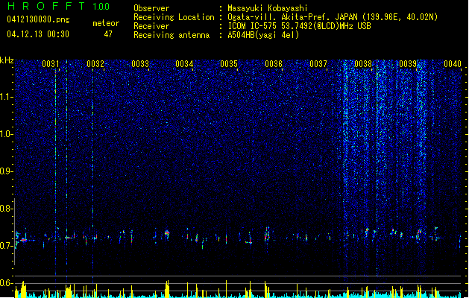Click the date stamp 04.12.13 00:30

(x=38, y=34)
